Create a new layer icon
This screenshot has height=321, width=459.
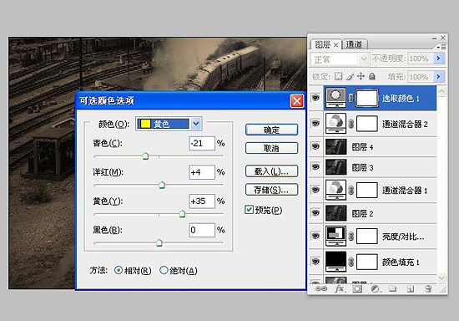411,289
